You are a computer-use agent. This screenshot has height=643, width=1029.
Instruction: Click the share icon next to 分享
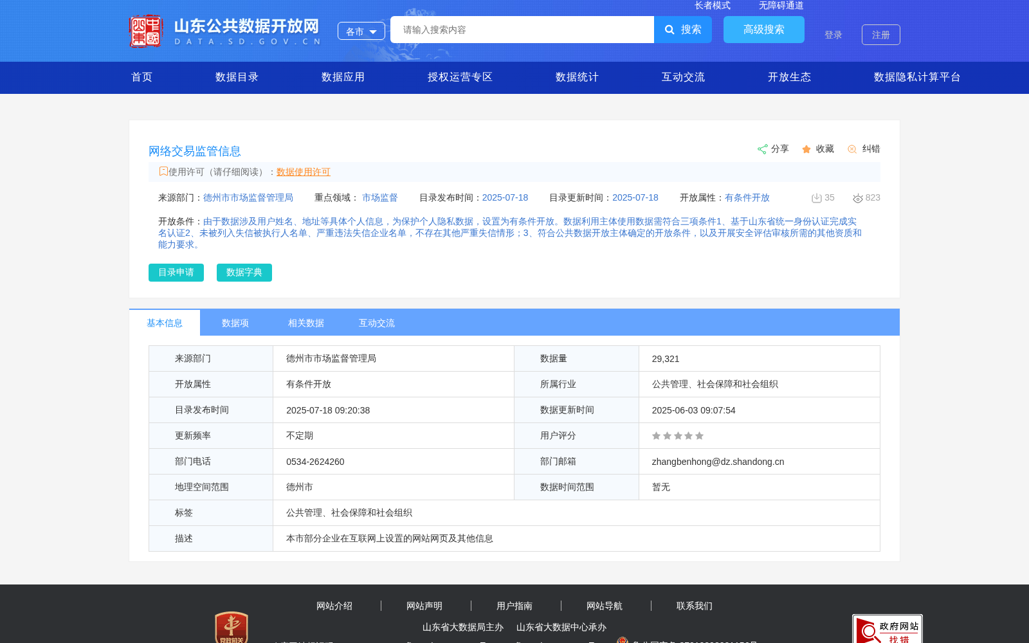763,149
